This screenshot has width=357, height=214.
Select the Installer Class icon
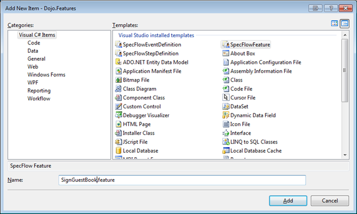point(119,133)
